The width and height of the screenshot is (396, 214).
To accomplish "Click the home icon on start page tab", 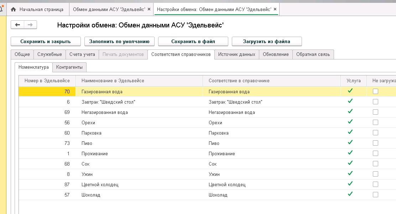I will (x=14, y=9).
